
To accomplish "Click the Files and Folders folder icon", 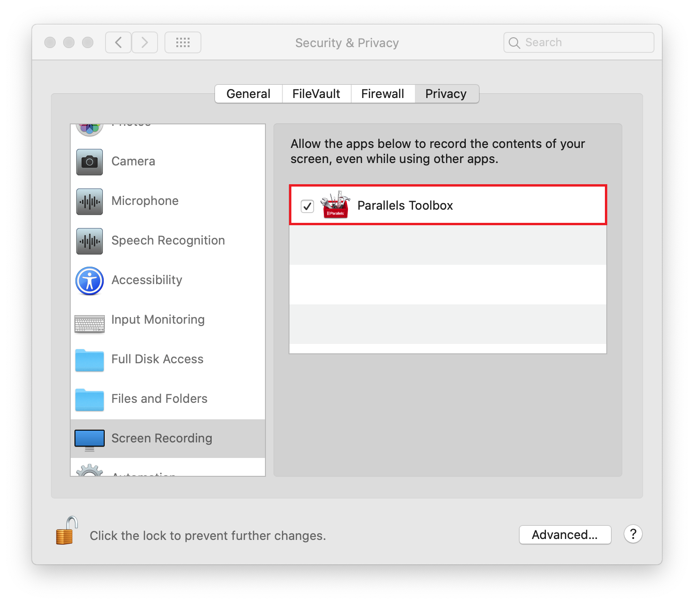I will click(90, 400).
